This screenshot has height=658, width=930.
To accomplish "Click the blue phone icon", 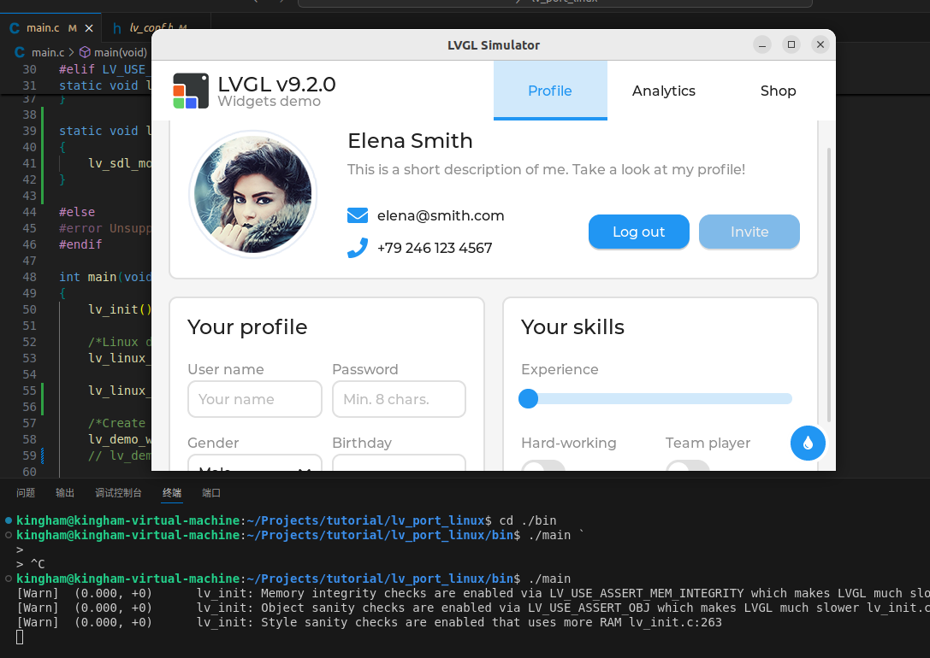I will [x=358, y=248].
